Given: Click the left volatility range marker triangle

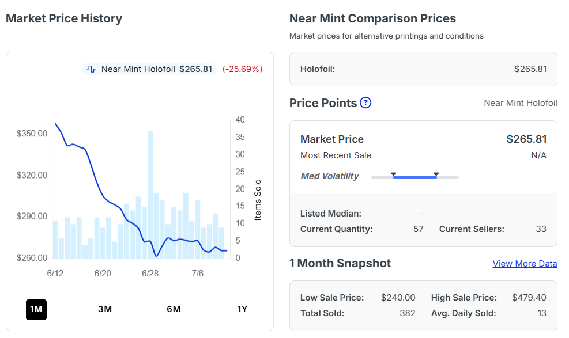Looking at the screenshot, I should tap(393, 174).
